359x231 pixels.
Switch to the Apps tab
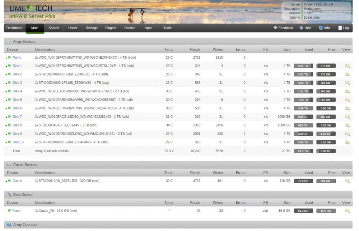click(x=148, y=28)
